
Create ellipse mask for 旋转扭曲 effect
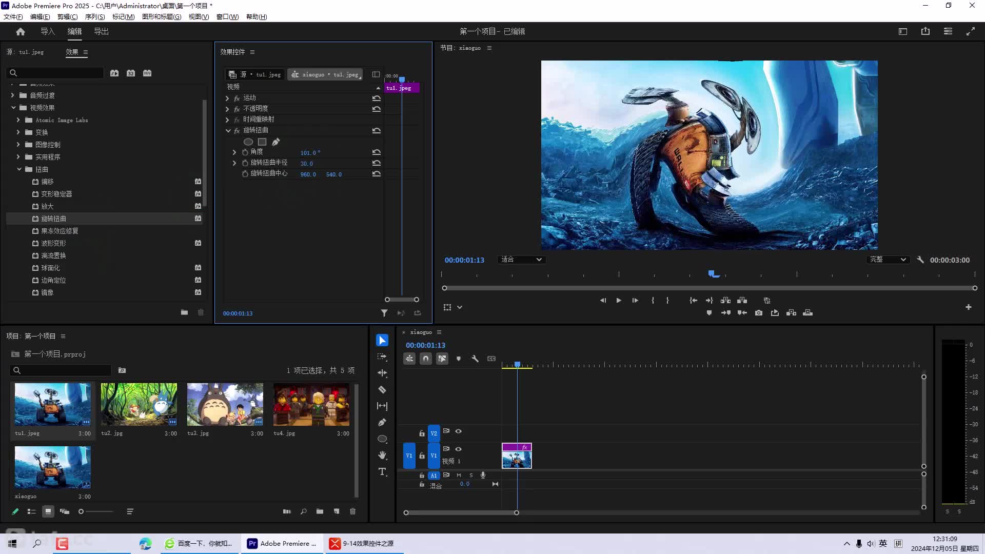(248, 142)
